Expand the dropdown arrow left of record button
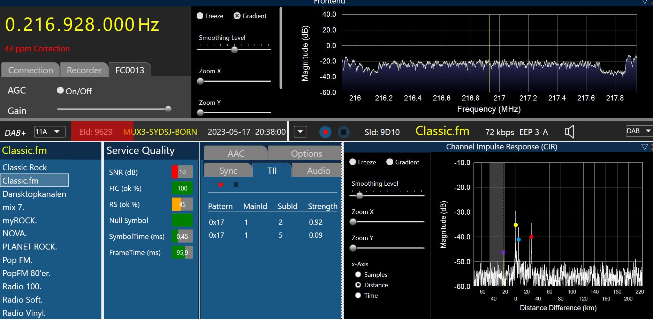Viewport: 653px width, 319px height. (300, 132)
